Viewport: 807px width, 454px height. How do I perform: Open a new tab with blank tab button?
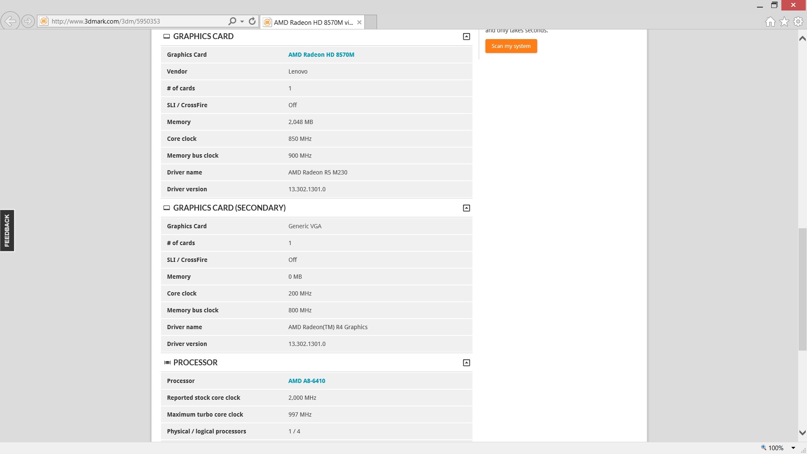tap(371, 22)
